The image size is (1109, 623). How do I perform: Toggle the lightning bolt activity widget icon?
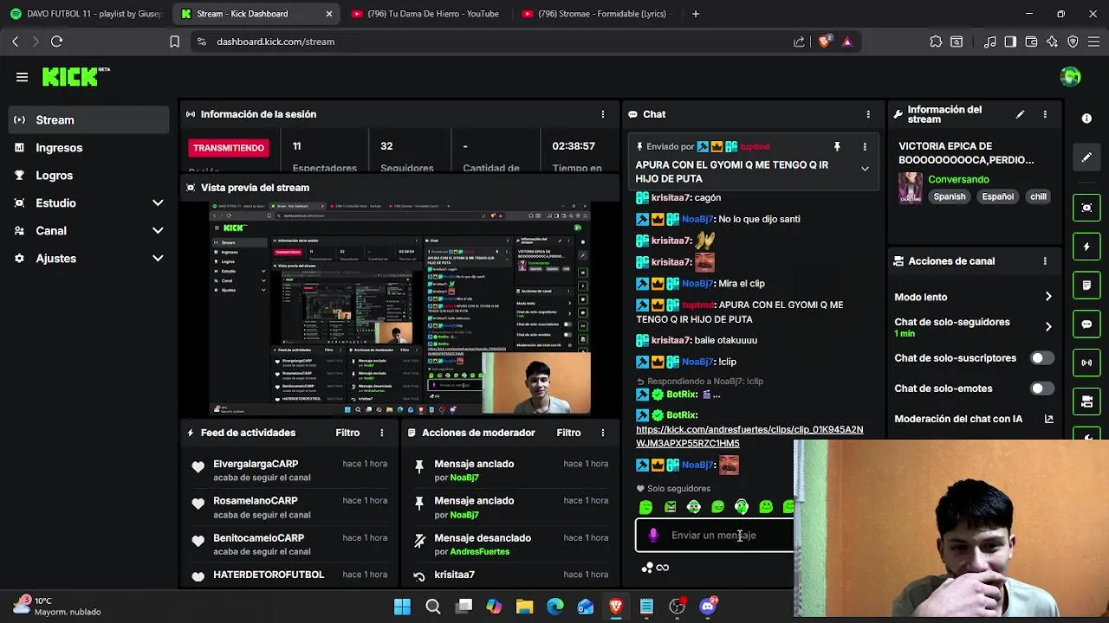click(x=1086, y=247)
